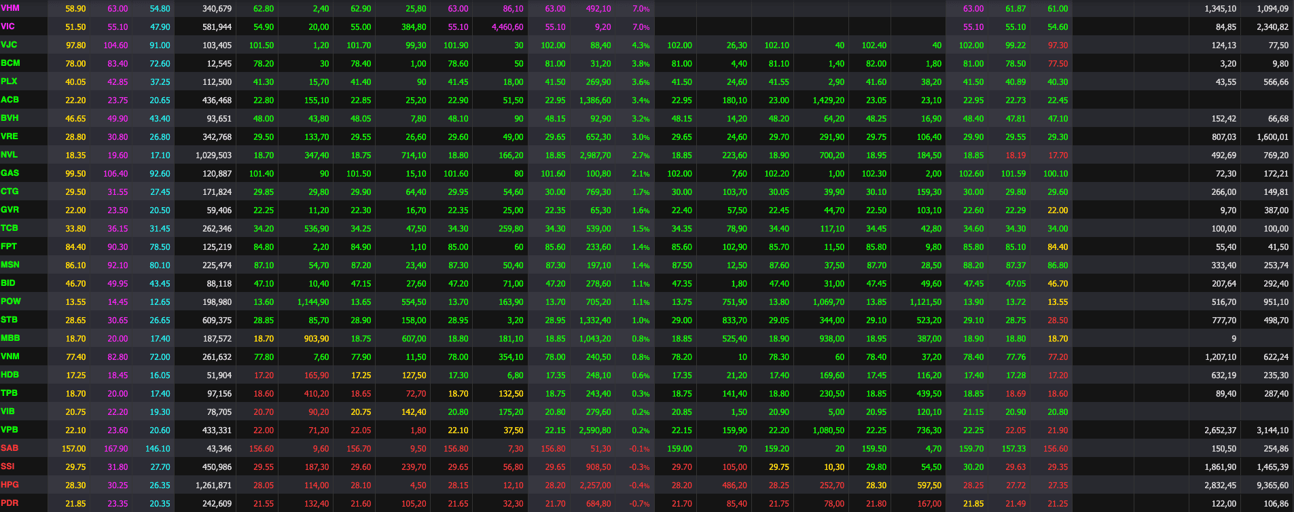Select the 242,609 volume in PDR row
1294x512 pixels.
coord(217,504)
